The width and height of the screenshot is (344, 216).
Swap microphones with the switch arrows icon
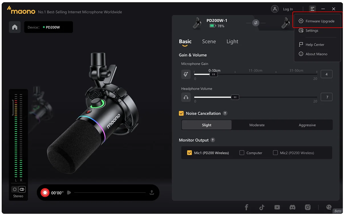click(x=256, y=23)
